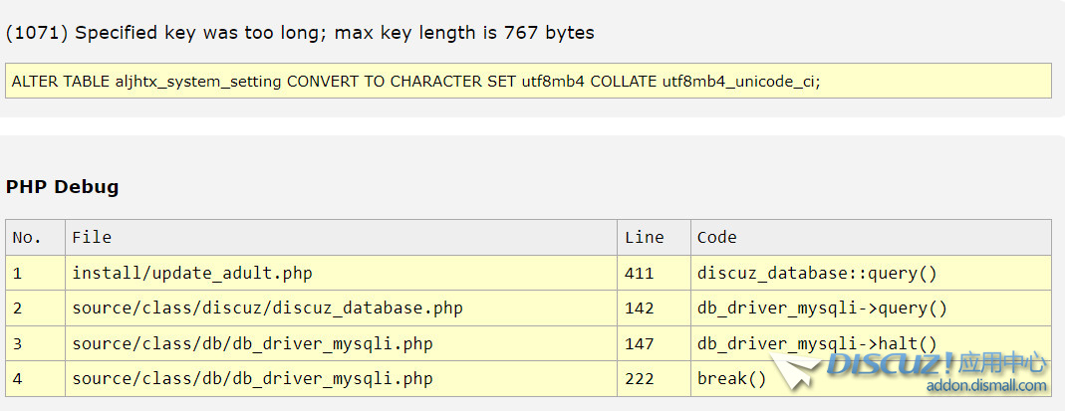Viewport: 1065px width, 411px height.
Task: Click the db_driver_mysqli.php file on row 3
Action: 252,343
